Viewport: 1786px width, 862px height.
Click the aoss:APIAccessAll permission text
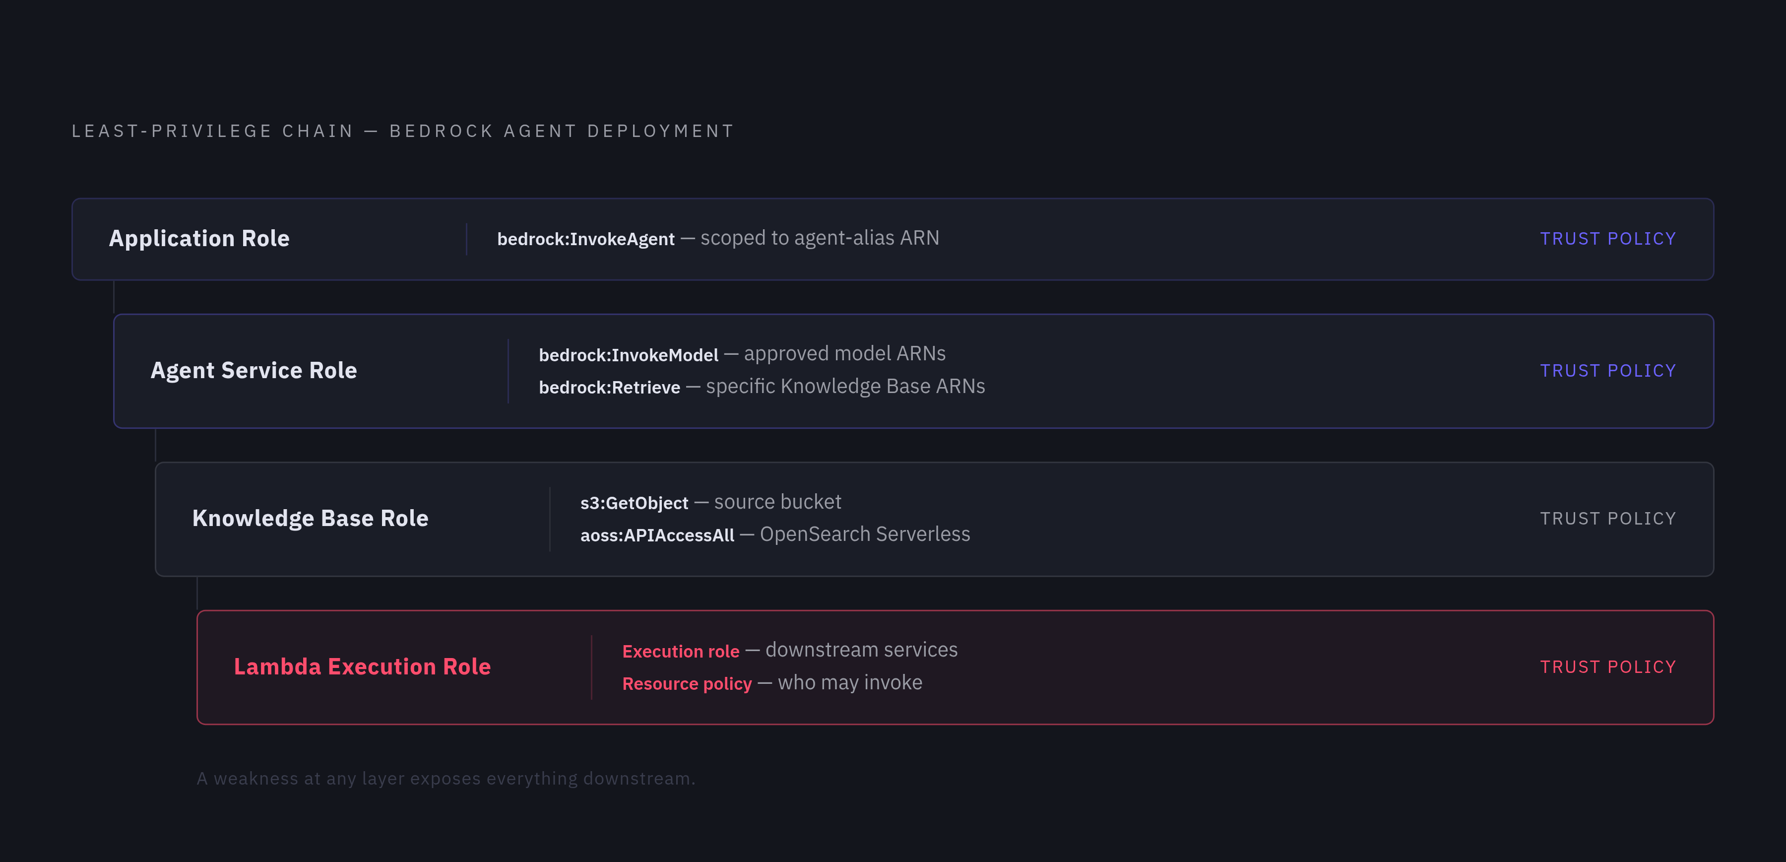point(656,535)
